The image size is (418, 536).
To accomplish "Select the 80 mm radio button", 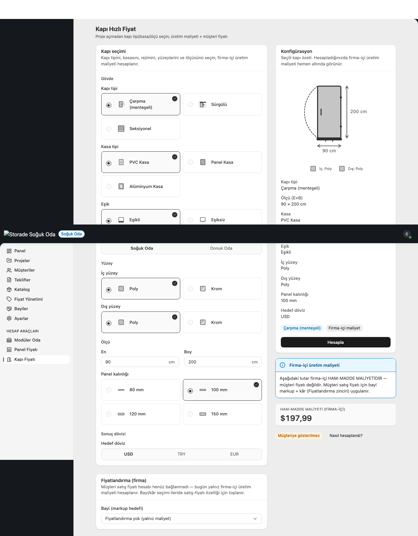I will [109, 390].
